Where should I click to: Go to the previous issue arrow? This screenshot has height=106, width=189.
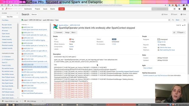coord(183,25)
